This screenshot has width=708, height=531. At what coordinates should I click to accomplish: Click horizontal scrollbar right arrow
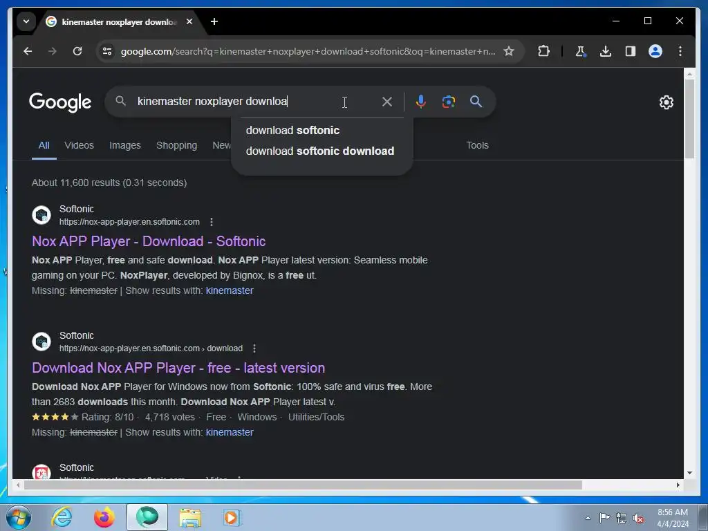tap(678, 485)
